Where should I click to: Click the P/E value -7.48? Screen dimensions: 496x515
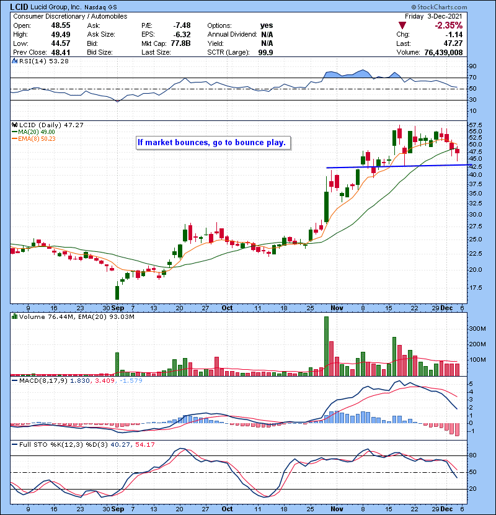[x=182, y=25]
